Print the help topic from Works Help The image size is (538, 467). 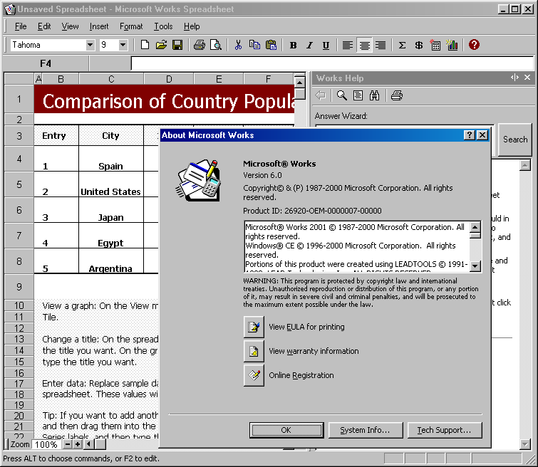(397, 95)
